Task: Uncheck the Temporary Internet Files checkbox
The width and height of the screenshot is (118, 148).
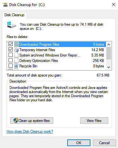Action: pos(10,50)
